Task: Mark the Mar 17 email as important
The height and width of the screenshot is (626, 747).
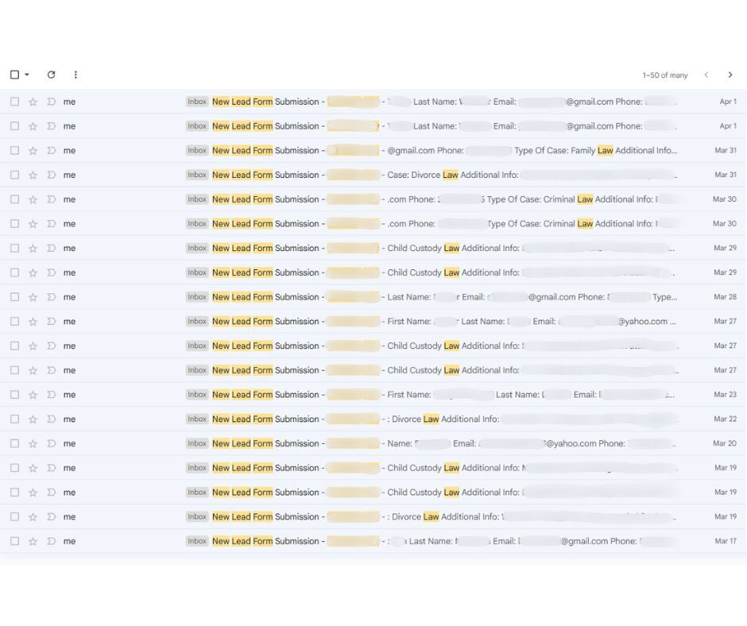Action: click(52, 541)
